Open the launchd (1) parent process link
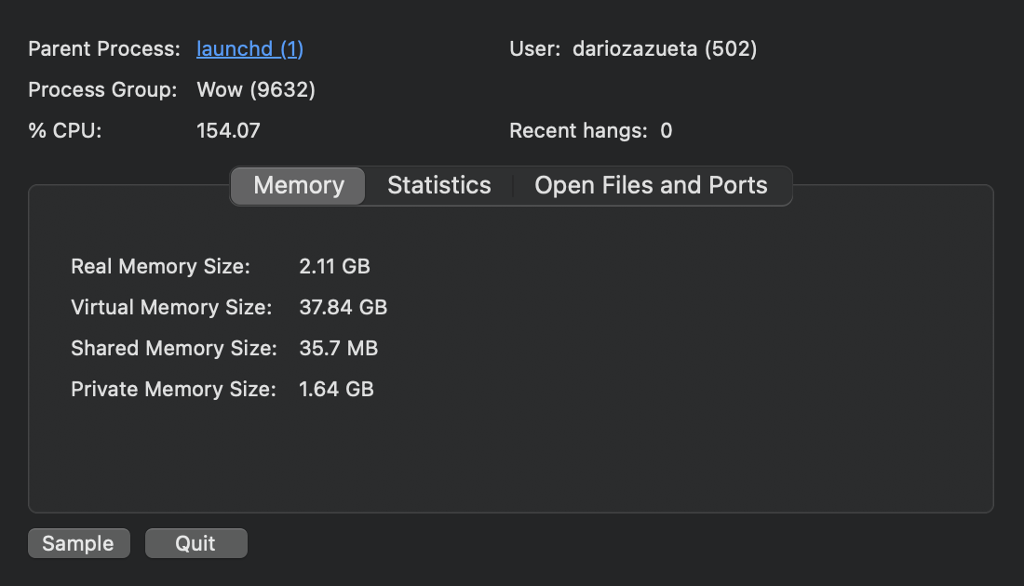This screenshot has height=586, width=1024. [x=249, y=49]
